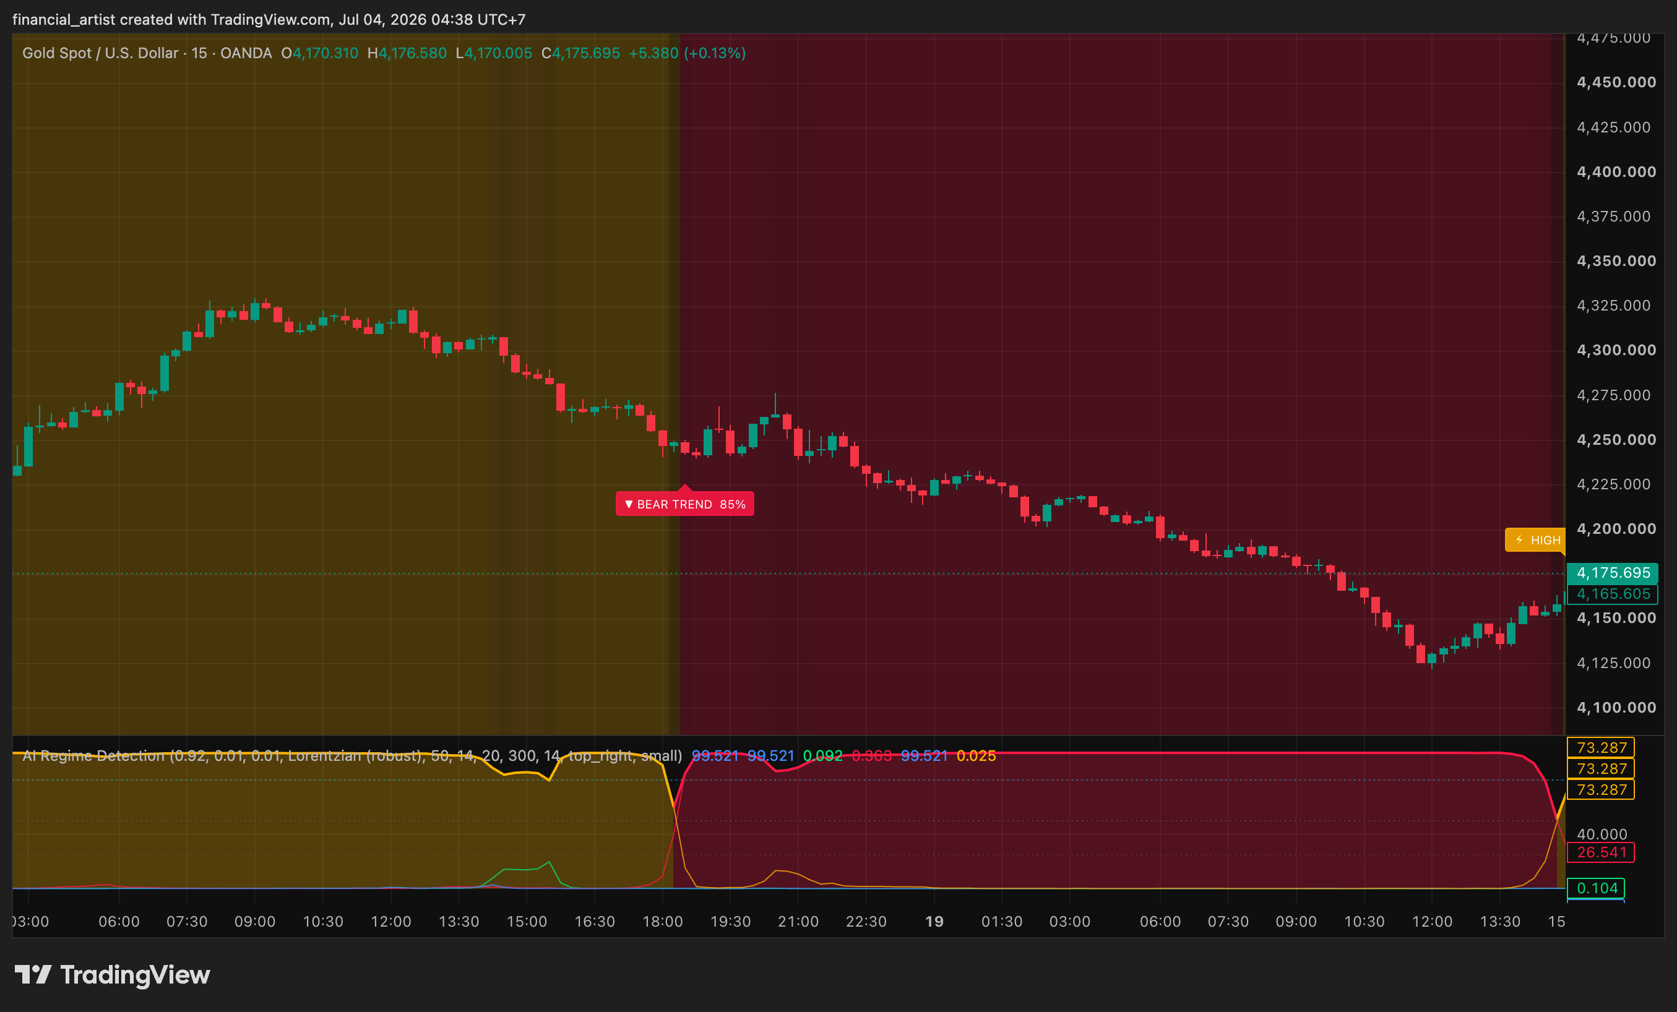Click the 19:30 time axis label

(730, 922)
